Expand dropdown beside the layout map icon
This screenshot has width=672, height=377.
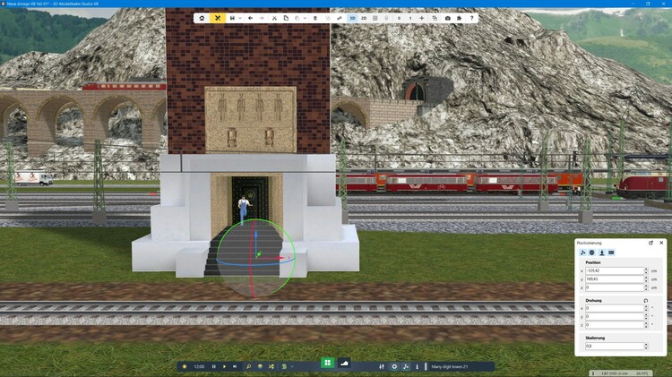pyautogui.click(x=292, y=367)
